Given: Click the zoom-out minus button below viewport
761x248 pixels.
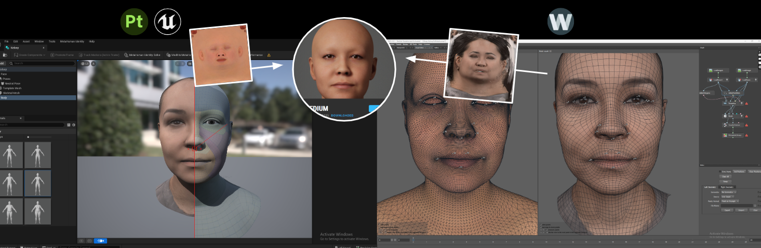Looking at the screenshot, I should tap(89, 241).
